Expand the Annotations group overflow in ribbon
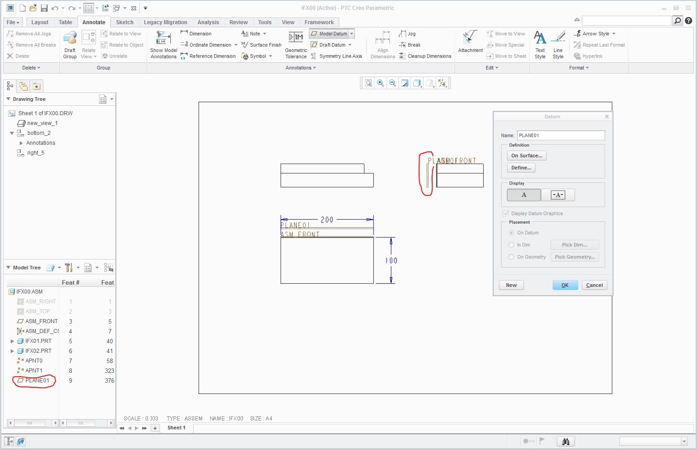Screen dimensions: 697x450 coord(301,68)
